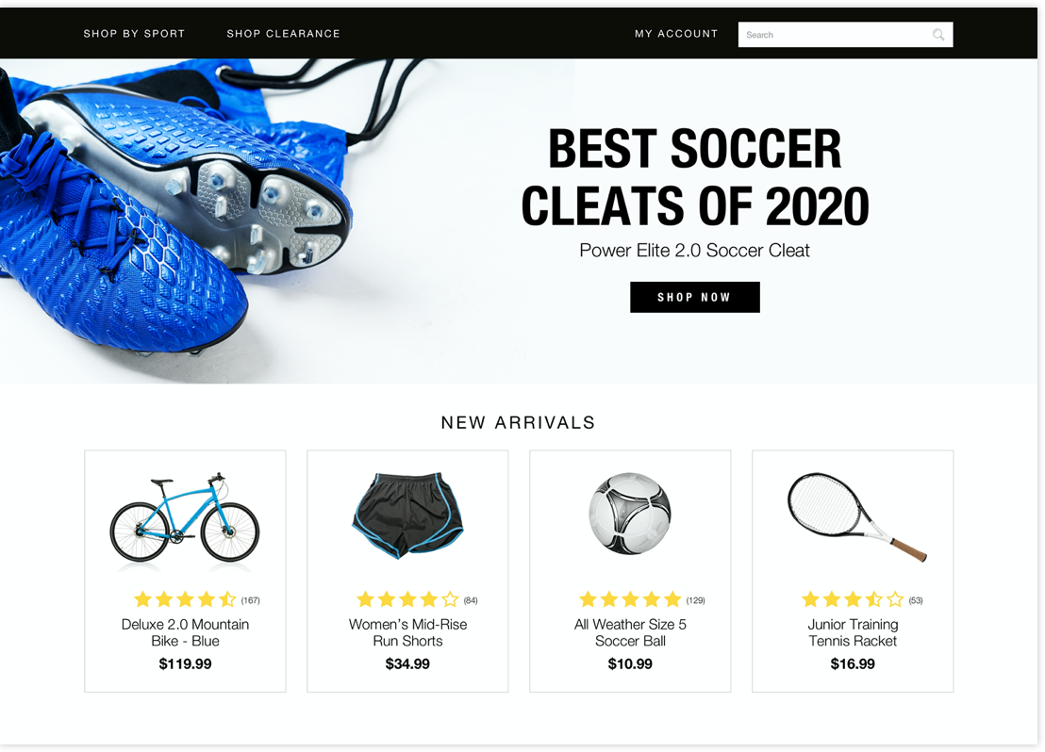Screen dimensions: 1045x752
Task: Open the tennis racket product image
Action: (x=856, y=516)
